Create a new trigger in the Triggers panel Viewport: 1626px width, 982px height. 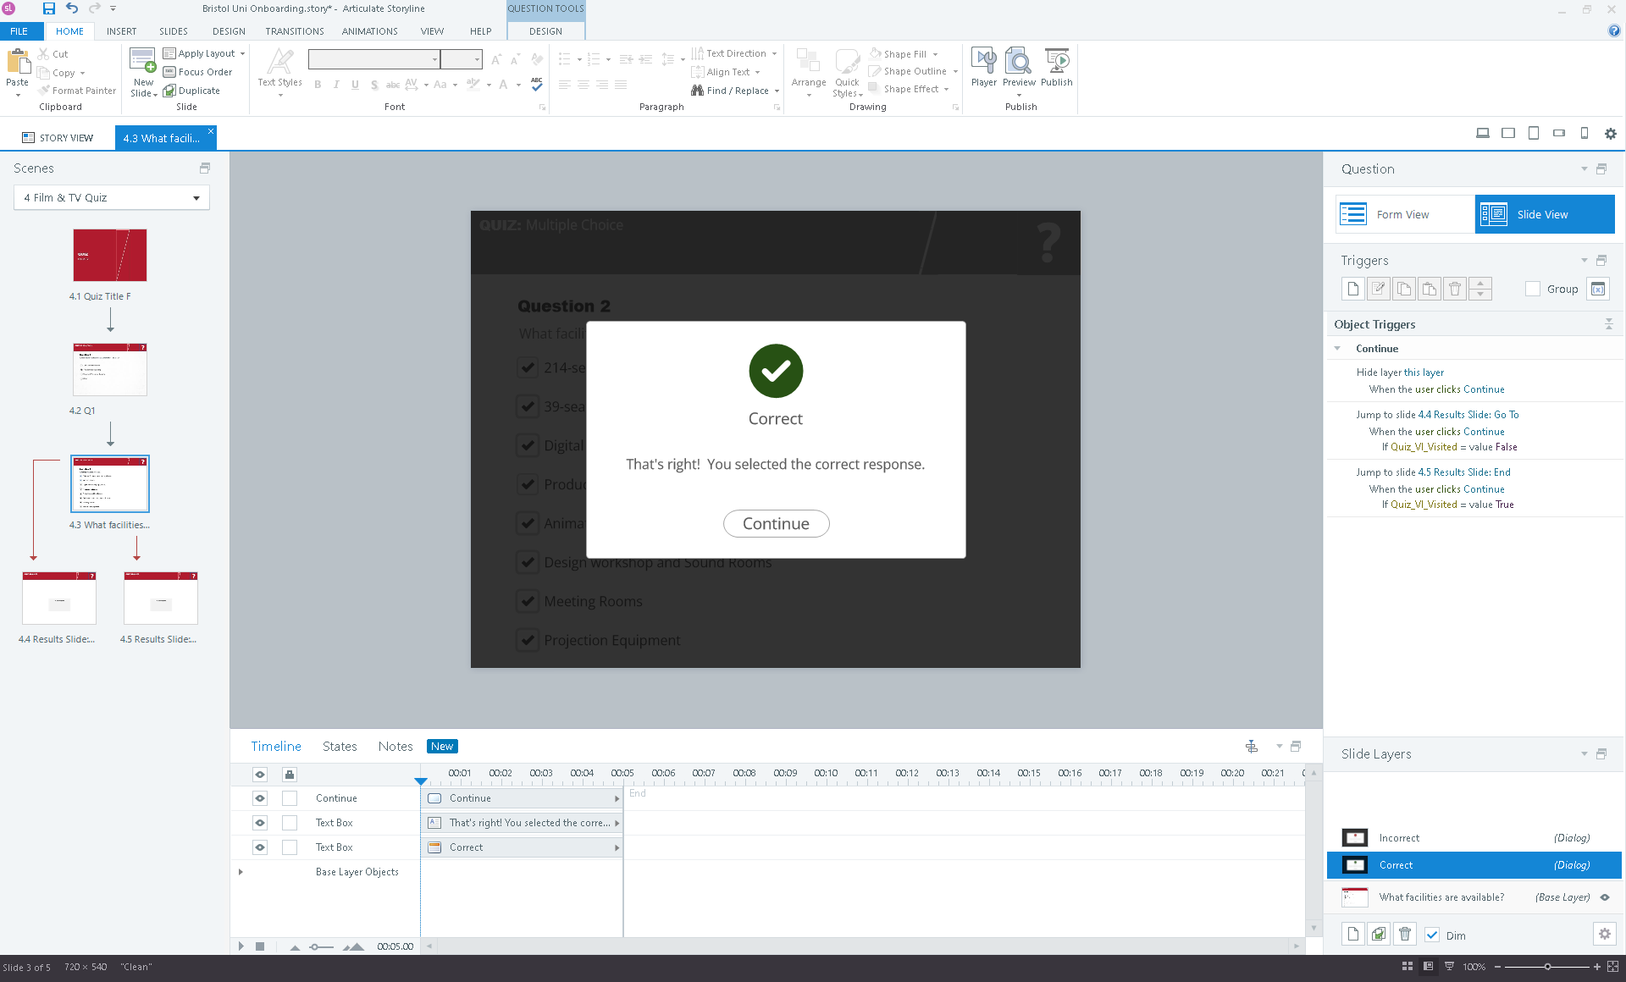[x=1352, y=289]
